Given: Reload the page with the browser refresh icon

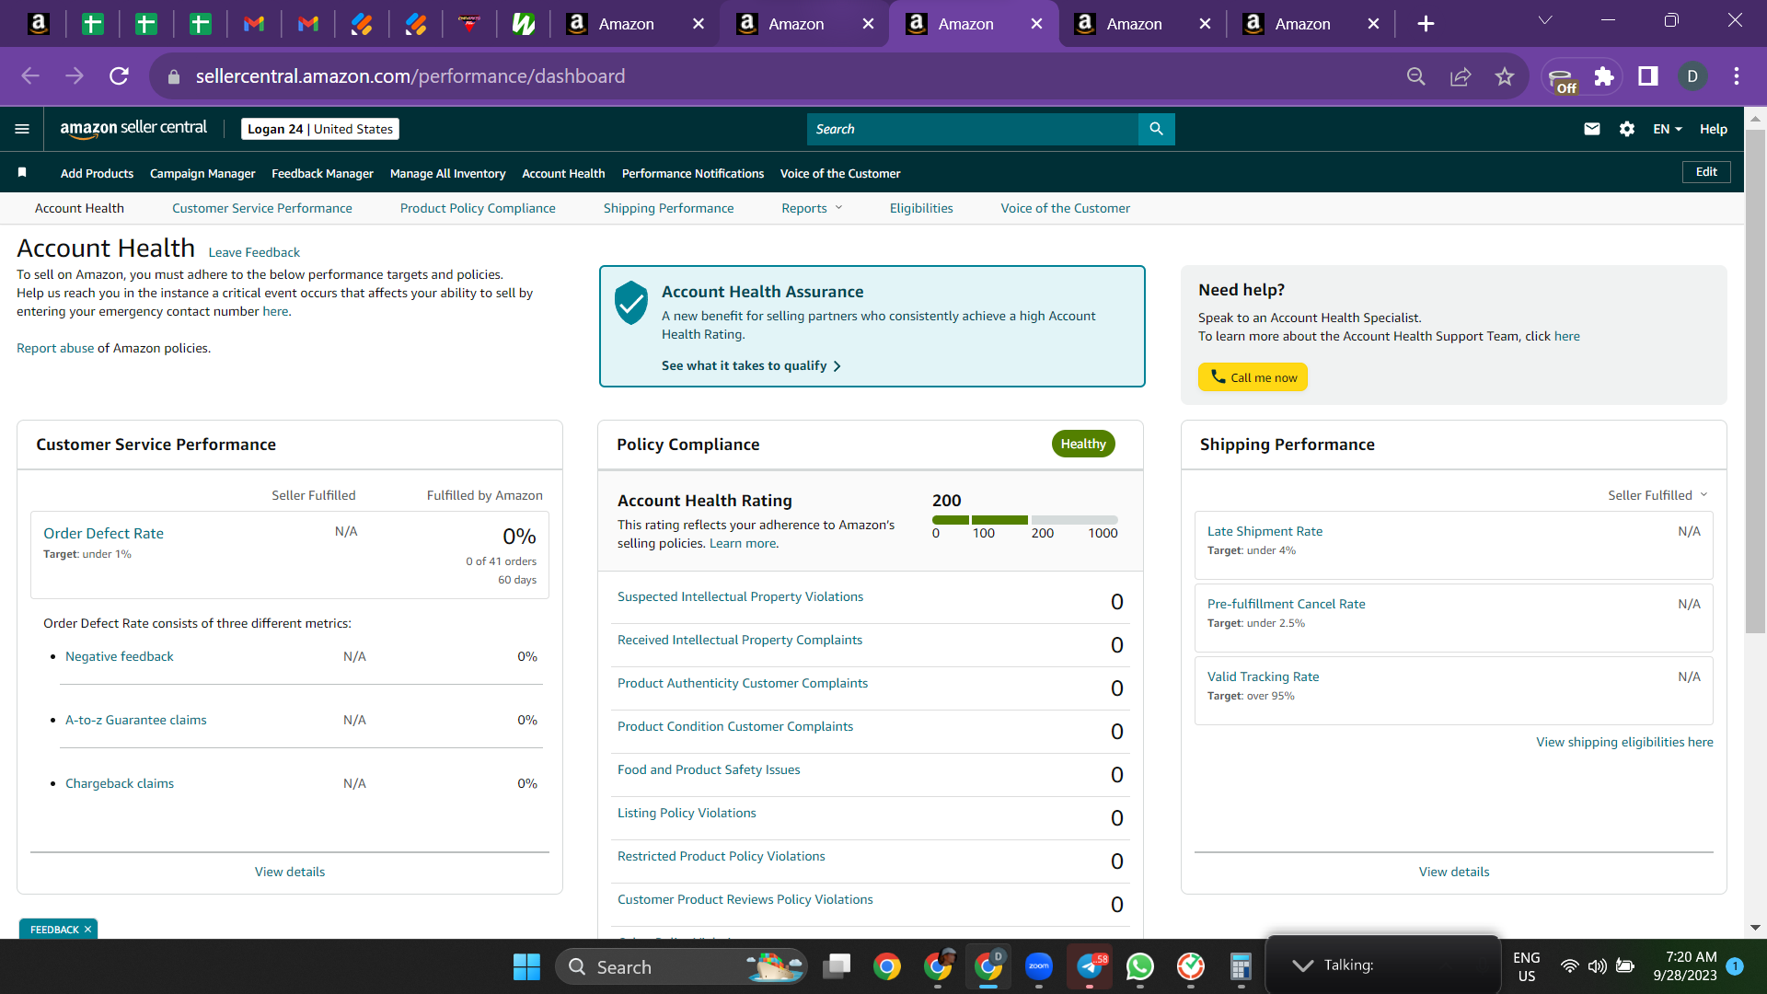Looking at the screenshot, I should pyautogui.click(x=119, y=76).
